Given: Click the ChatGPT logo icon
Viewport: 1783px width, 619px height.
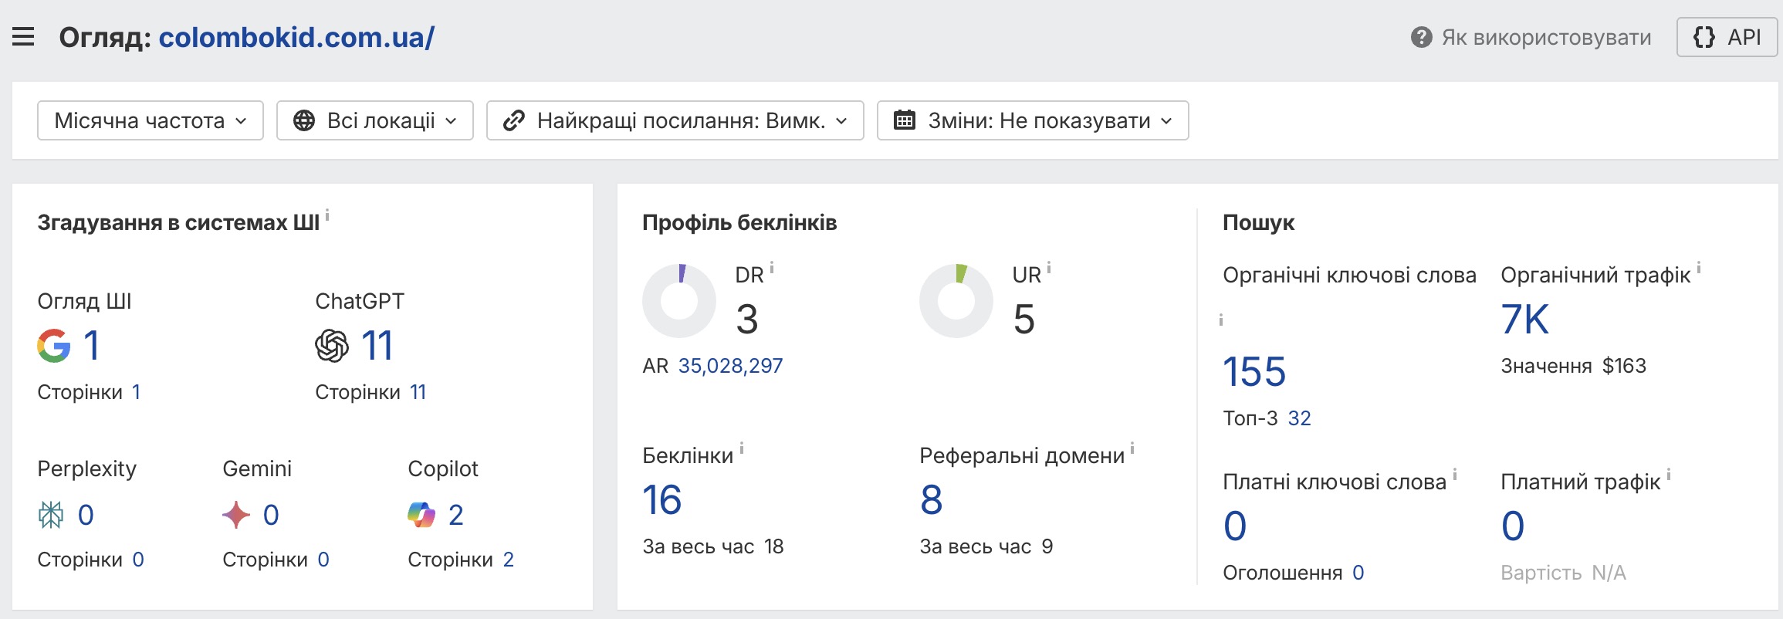Looking at the screenshot, I should [x=332, y=345].
